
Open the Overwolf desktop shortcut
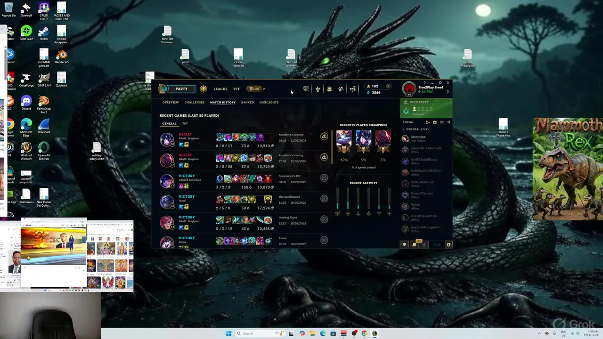point(26,9)
